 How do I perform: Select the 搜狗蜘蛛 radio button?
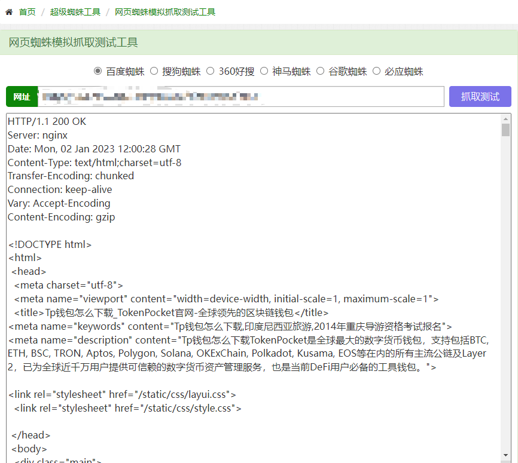[154, 71]
